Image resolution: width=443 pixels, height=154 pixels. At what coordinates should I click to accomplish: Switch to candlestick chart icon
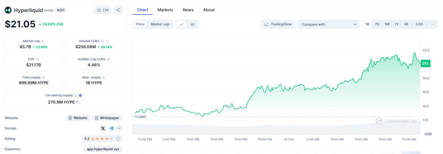[192, 24]
